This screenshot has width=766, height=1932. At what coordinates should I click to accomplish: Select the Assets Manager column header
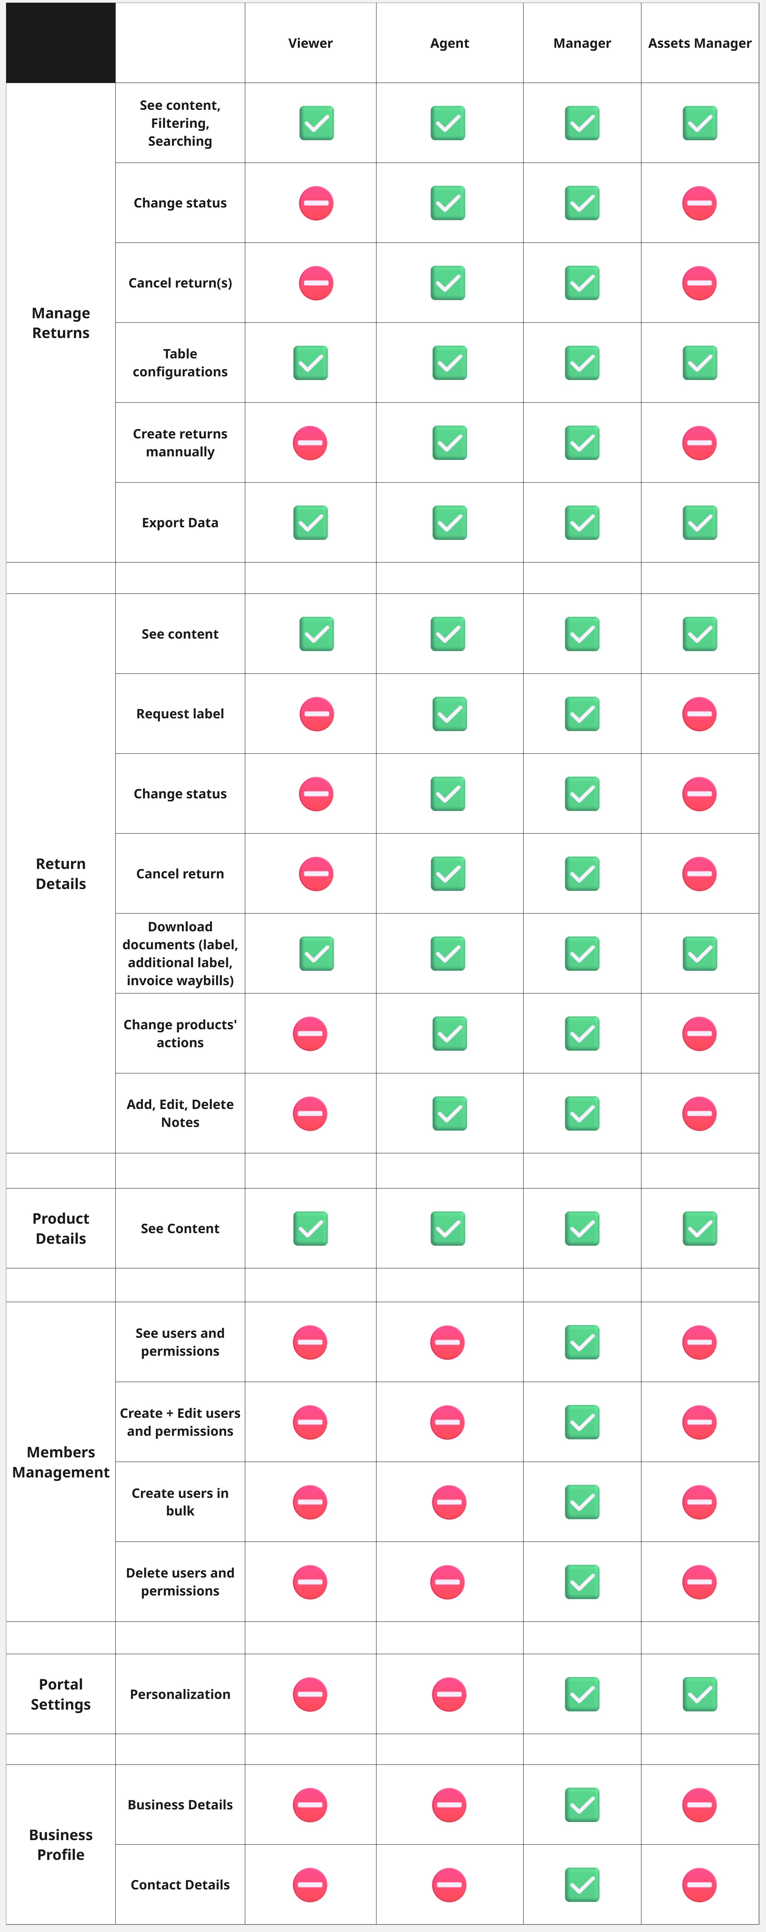[x=699, y=44]
